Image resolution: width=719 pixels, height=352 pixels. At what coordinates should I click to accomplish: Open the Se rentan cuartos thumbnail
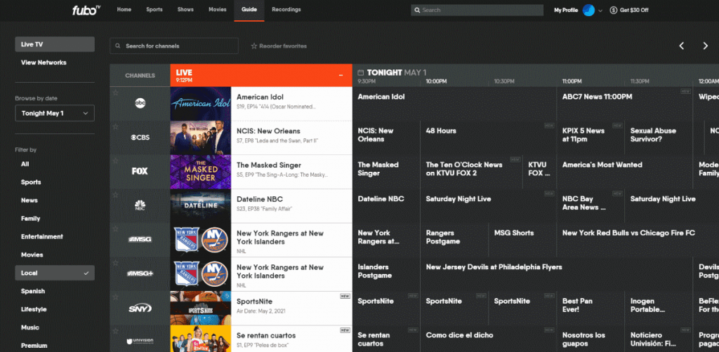tap(200, 339)
